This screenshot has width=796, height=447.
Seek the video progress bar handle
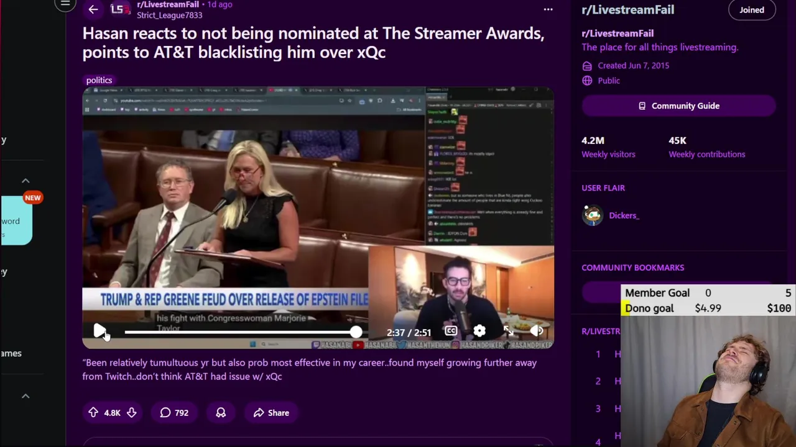click(356, 332)
